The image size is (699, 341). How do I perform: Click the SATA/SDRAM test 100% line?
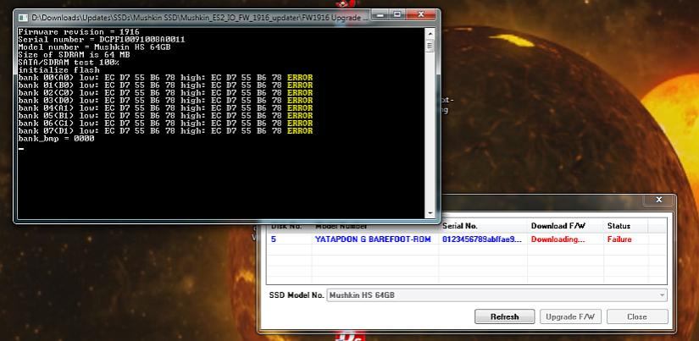tap(69, 63)
